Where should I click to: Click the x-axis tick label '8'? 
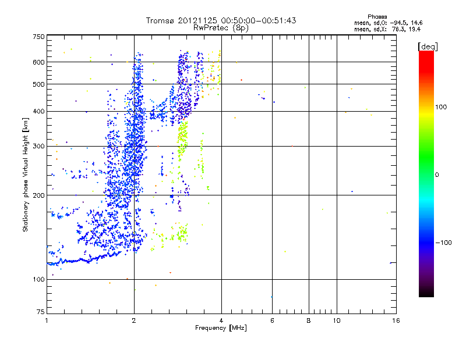(x=309, y=320)
